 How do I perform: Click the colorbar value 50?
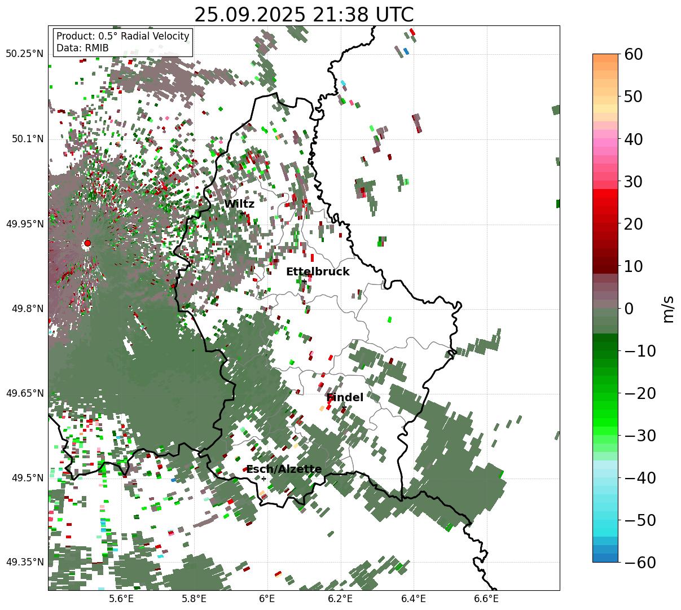[634, 96]
